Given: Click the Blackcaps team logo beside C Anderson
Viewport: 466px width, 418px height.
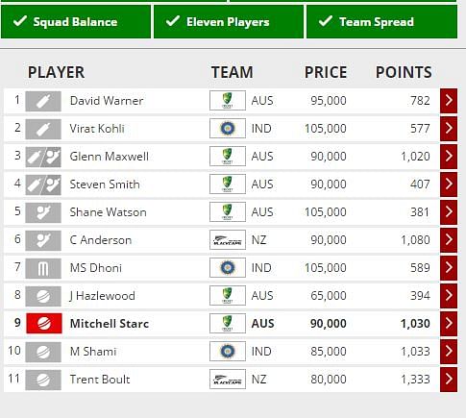Looking at the screenshot, I should pos(228,240).
